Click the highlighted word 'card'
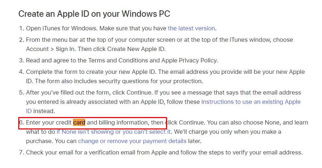Viewport: 322px width, 168px height. pos(79,122)
